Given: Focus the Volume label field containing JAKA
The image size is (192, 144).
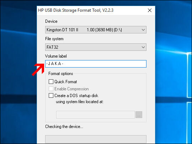Looking at the screenshot, I should pyautogui.click(x=96, y=64).
